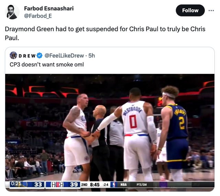Open DREW's quoted tweet avatar
The image size is (220, 196).
click(x=13, y=55)
